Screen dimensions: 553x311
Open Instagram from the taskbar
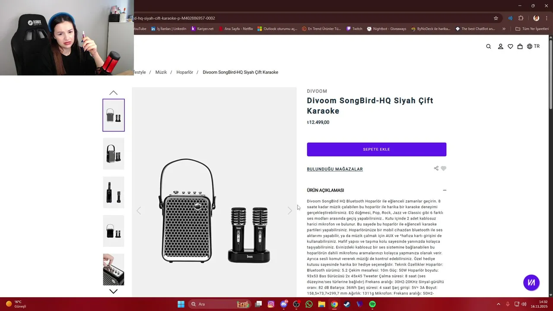pos(271,304)
